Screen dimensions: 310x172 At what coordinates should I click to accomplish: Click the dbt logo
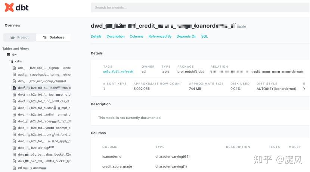point(16,7)
